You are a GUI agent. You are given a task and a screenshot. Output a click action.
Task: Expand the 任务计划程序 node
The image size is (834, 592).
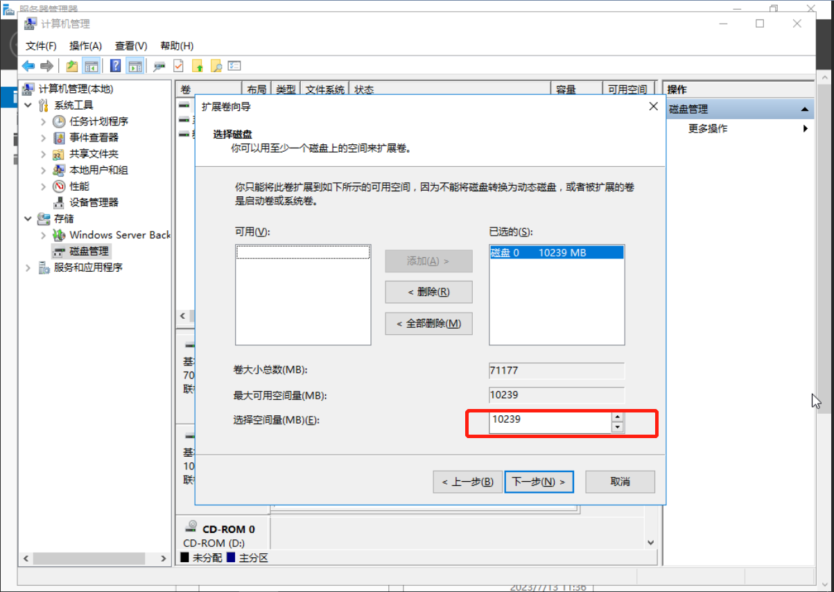[43, 121]
